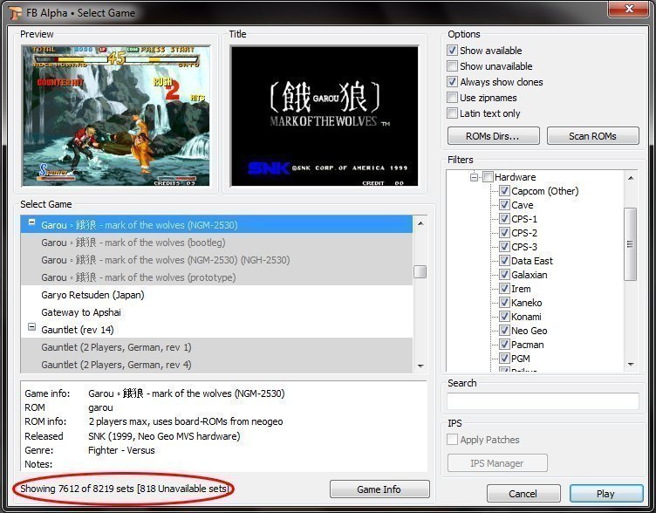This screenshot has height=513, width=656.
Task: Click the Filters tree scrollbar thumb
Action: [x=631, y=244]
